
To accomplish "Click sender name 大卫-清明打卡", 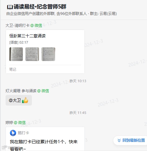I will (17, 26).
